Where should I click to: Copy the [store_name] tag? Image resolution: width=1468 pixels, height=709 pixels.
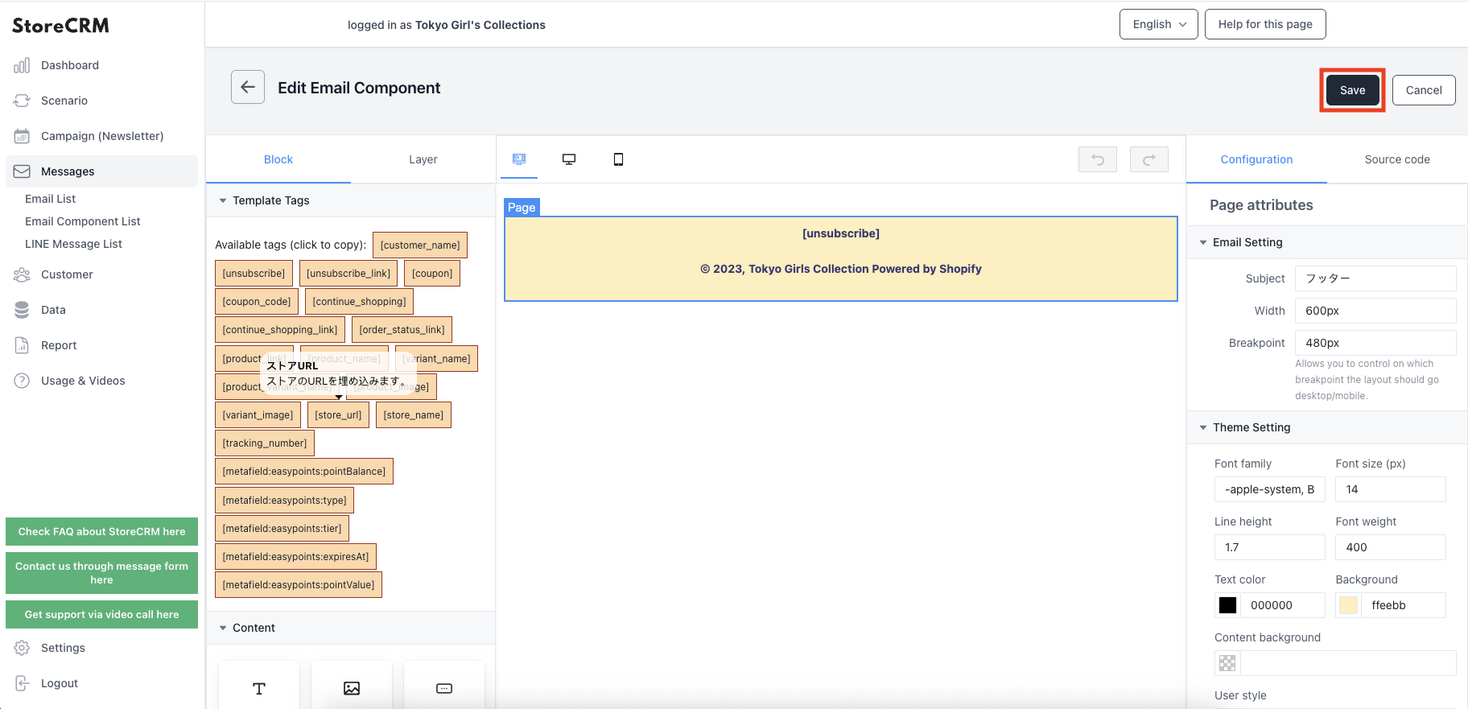414,415
